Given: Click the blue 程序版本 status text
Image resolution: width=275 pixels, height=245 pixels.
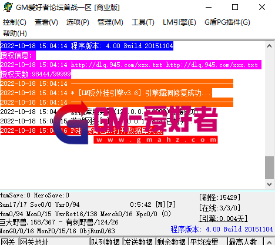Looking at the screenshot, I should (222, 229).
